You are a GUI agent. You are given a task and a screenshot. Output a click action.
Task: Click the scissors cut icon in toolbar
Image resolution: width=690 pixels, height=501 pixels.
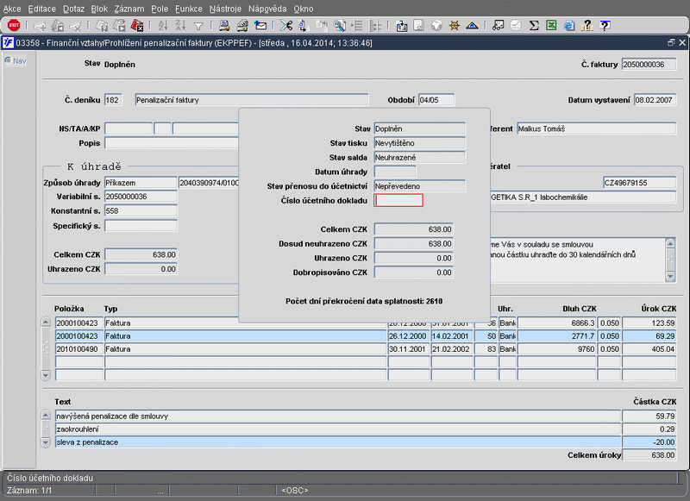click(286, 26)
